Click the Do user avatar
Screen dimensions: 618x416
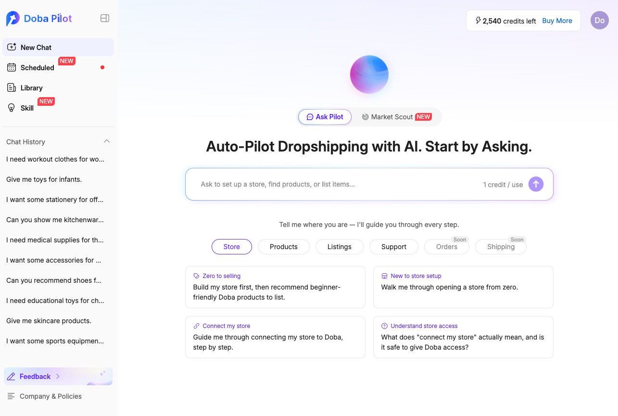[x=600, y=20]
